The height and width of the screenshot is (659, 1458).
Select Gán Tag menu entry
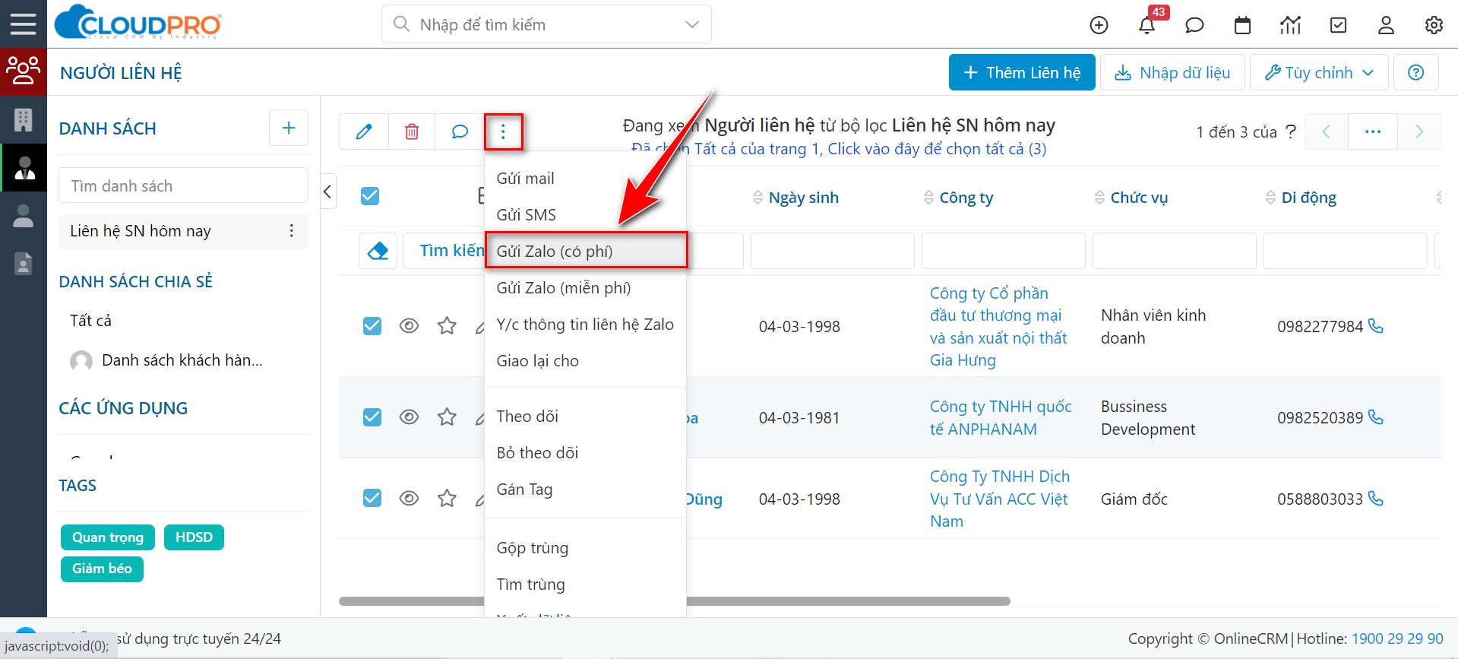tap(585, 489)
